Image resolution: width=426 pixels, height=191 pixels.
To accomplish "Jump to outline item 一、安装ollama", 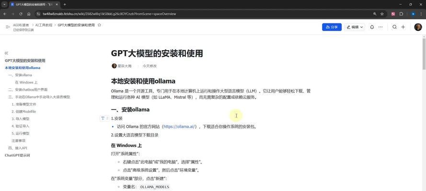I will tap(20, 75).
